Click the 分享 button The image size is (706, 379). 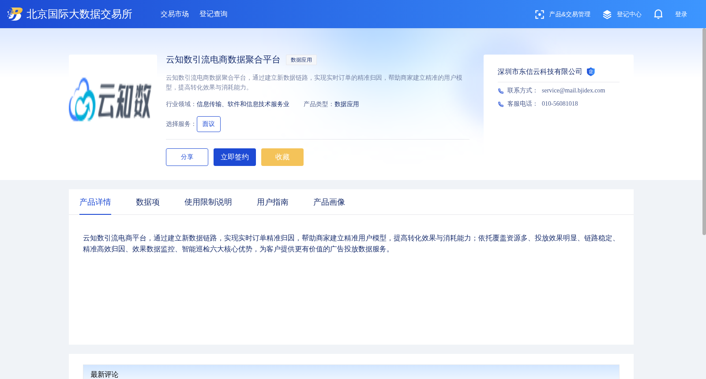click(187, 157)
